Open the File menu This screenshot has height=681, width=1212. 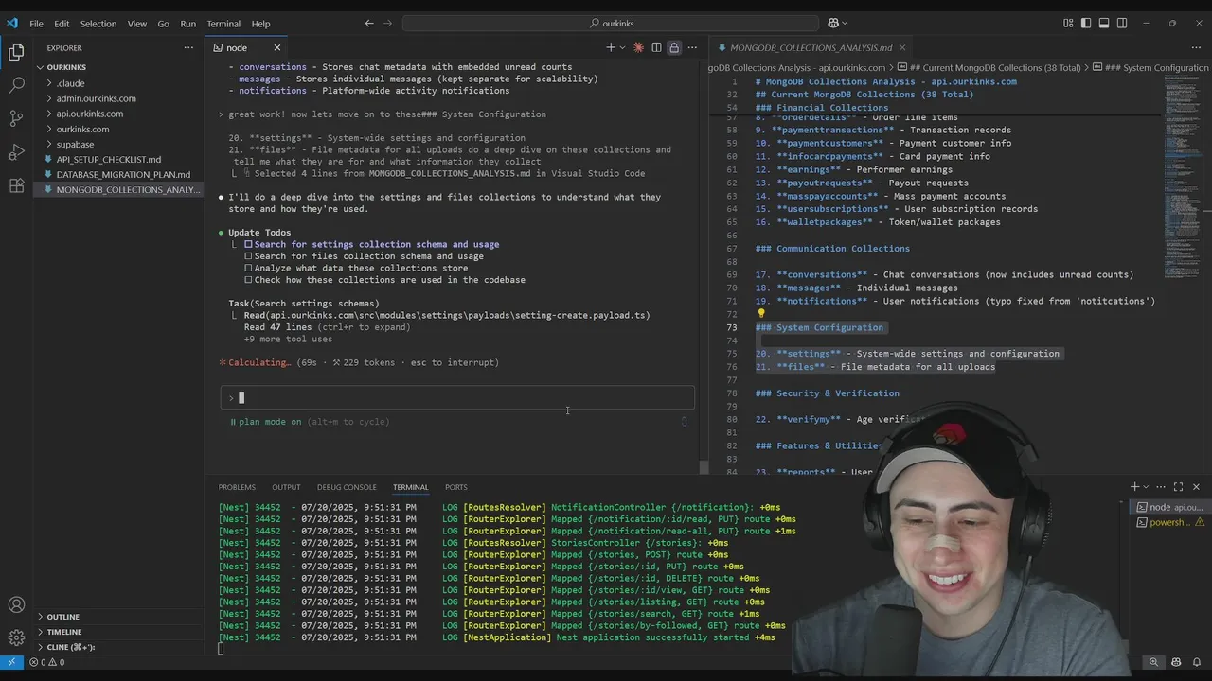[x=36, y=24]
